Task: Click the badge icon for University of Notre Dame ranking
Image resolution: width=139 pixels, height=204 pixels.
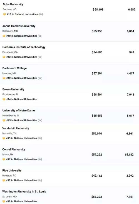Action: [x=4, y=120]
